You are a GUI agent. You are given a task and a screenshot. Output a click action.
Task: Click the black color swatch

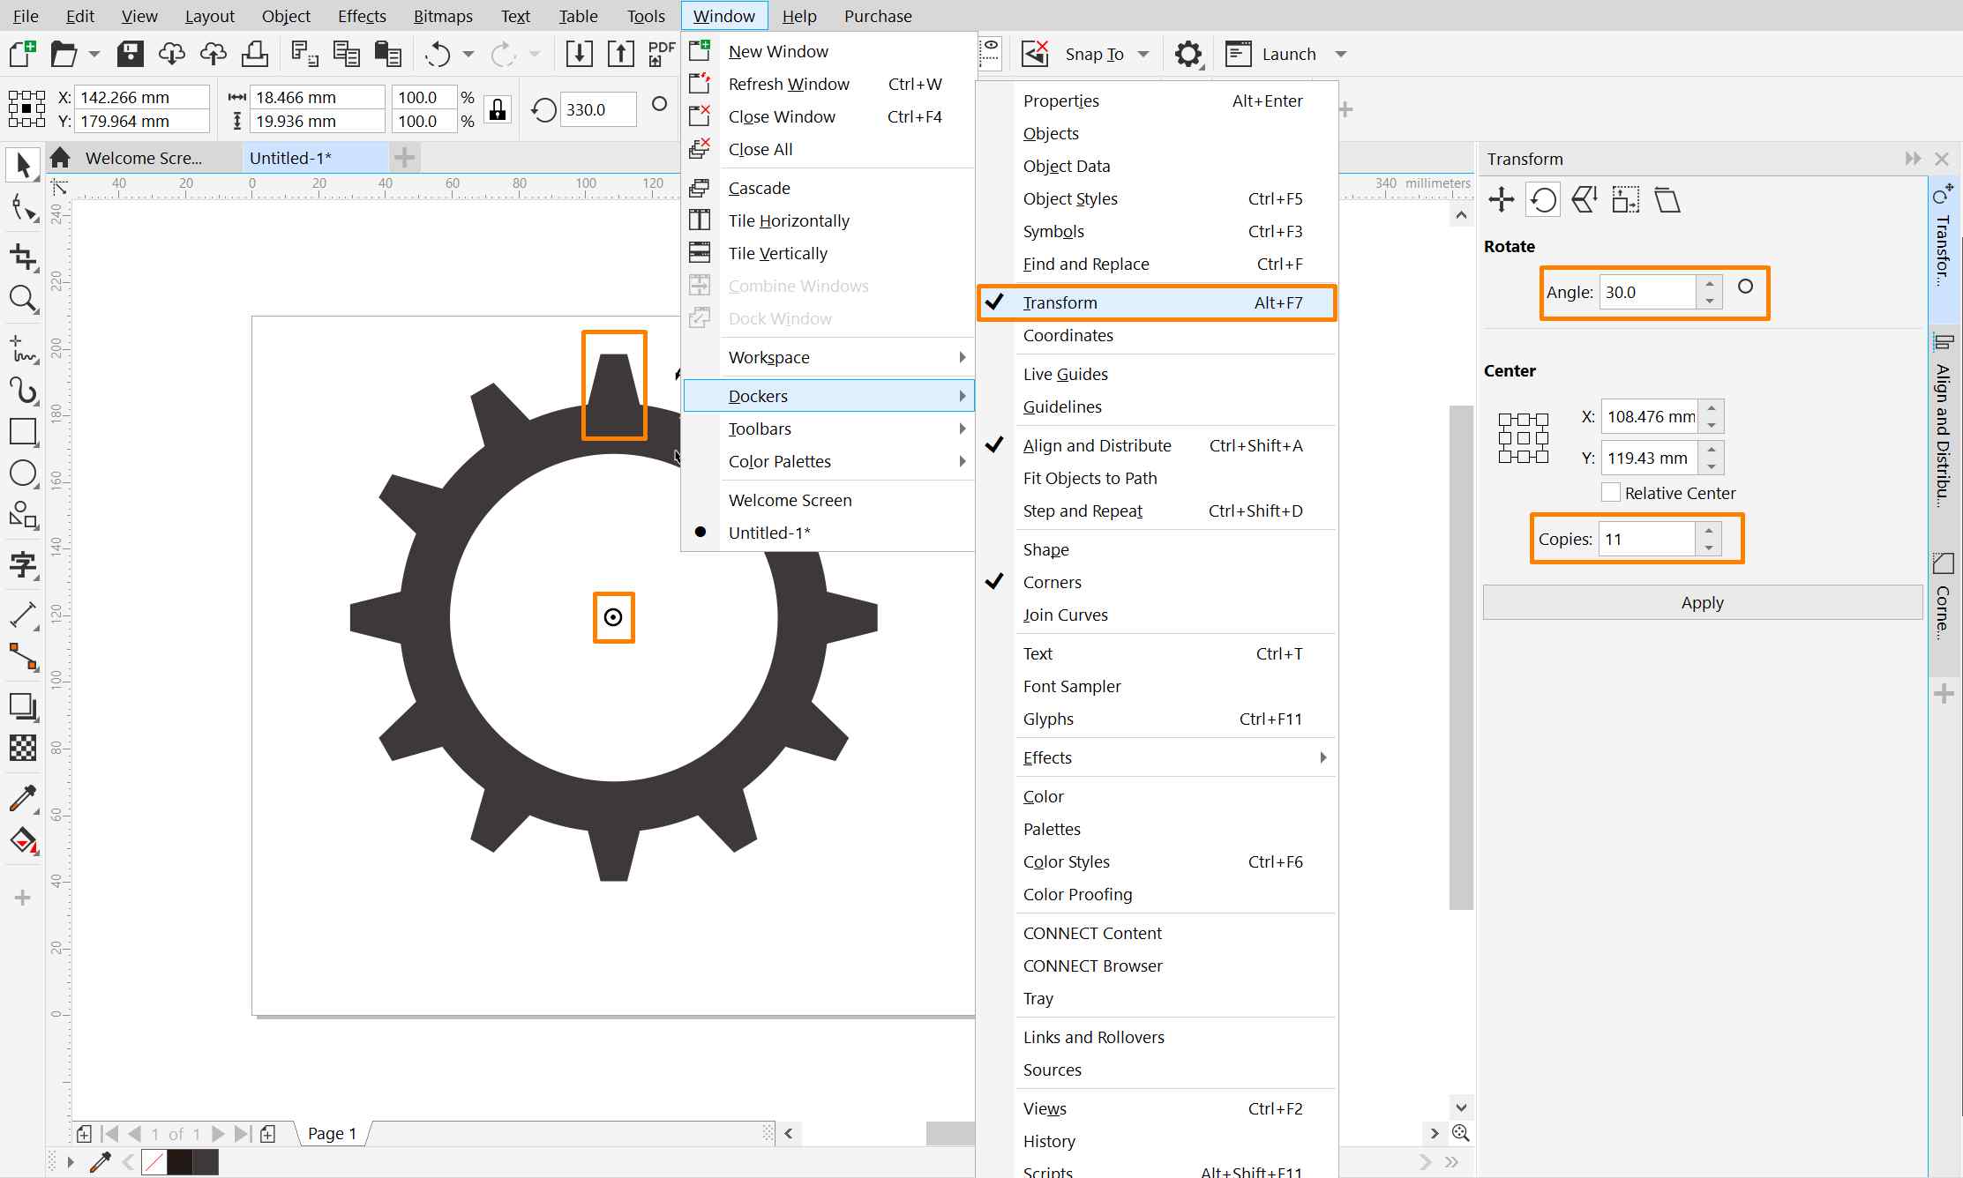click(x=180, y=1161)
